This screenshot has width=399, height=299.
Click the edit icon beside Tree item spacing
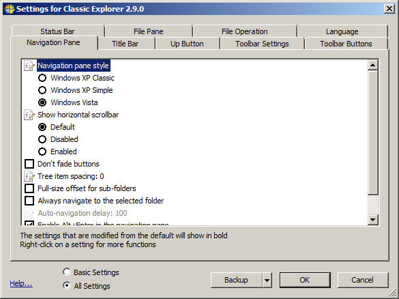(29, 176)
